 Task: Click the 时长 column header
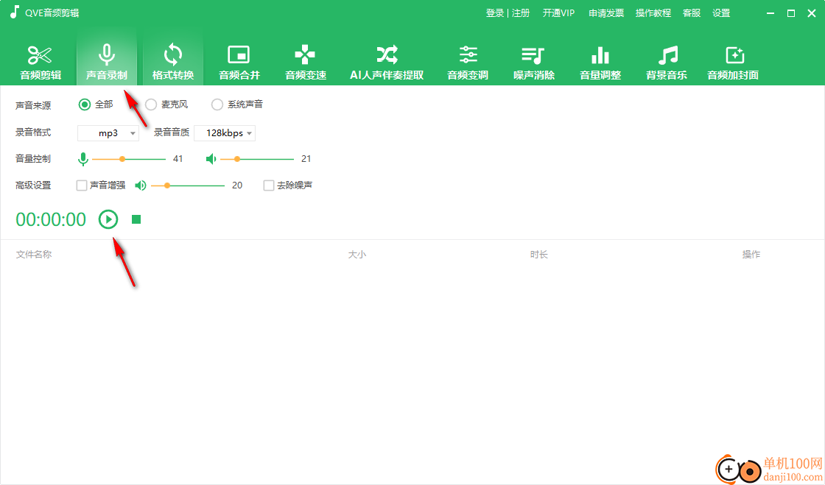point(538,255)
